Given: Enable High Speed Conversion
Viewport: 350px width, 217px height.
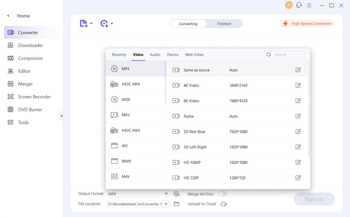Looking at the screenshot, I should [307, 24].
